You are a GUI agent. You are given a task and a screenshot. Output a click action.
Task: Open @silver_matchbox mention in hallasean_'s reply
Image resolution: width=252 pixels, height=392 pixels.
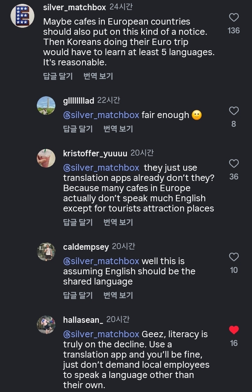101,334
